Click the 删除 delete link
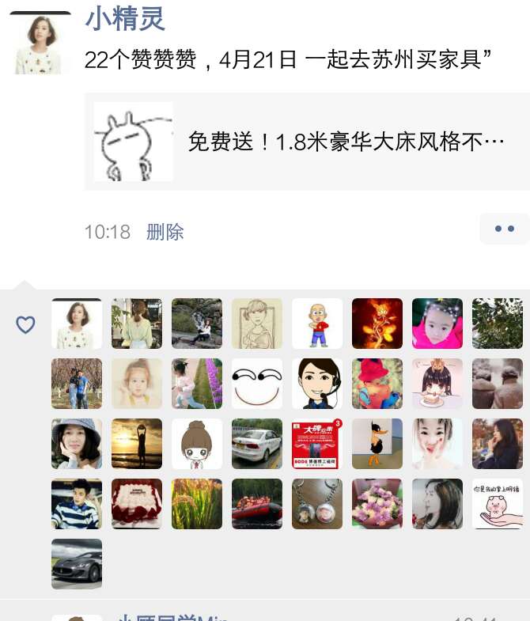Image resolution: width=530 pixels, height=621 pixels. (165, 232)
